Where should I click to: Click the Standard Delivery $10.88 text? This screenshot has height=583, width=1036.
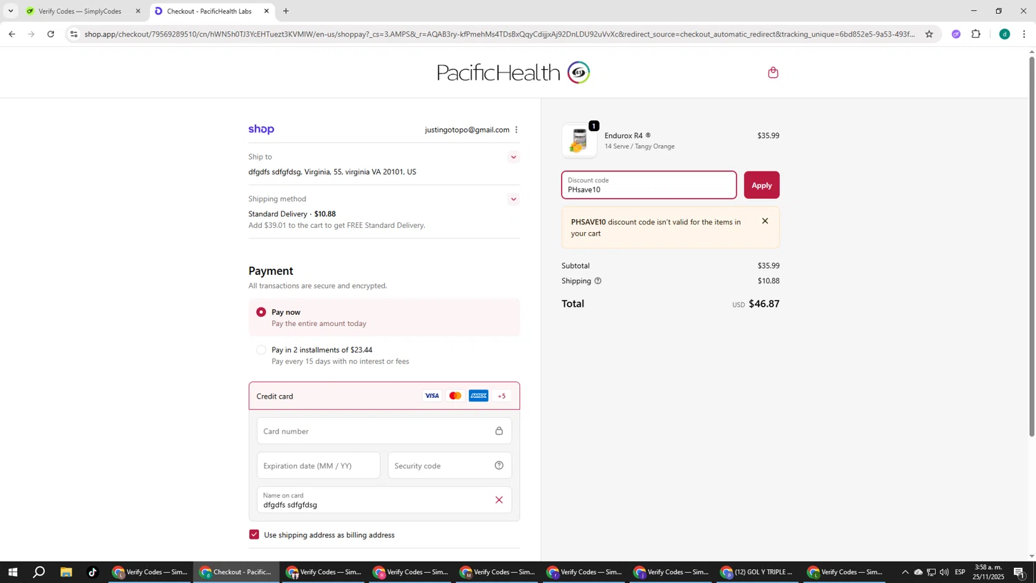click(x=292, y=214)
